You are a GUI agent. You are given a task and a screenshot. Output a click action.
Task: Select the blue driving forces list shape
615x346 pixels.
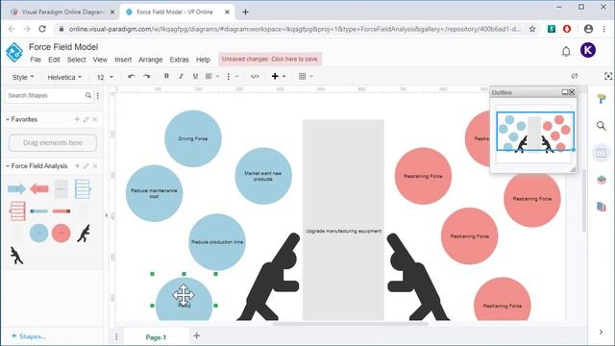point(83,189)
